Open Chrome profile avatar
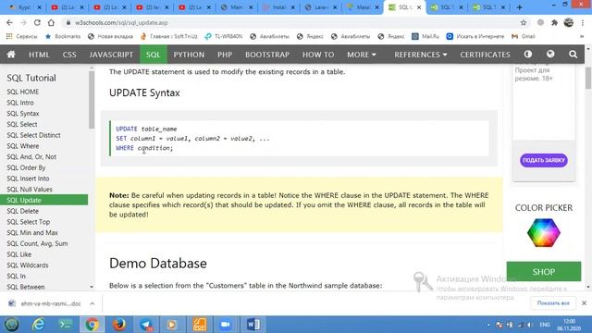The height and width of the screenshot is (333, 592). point(569,22)
